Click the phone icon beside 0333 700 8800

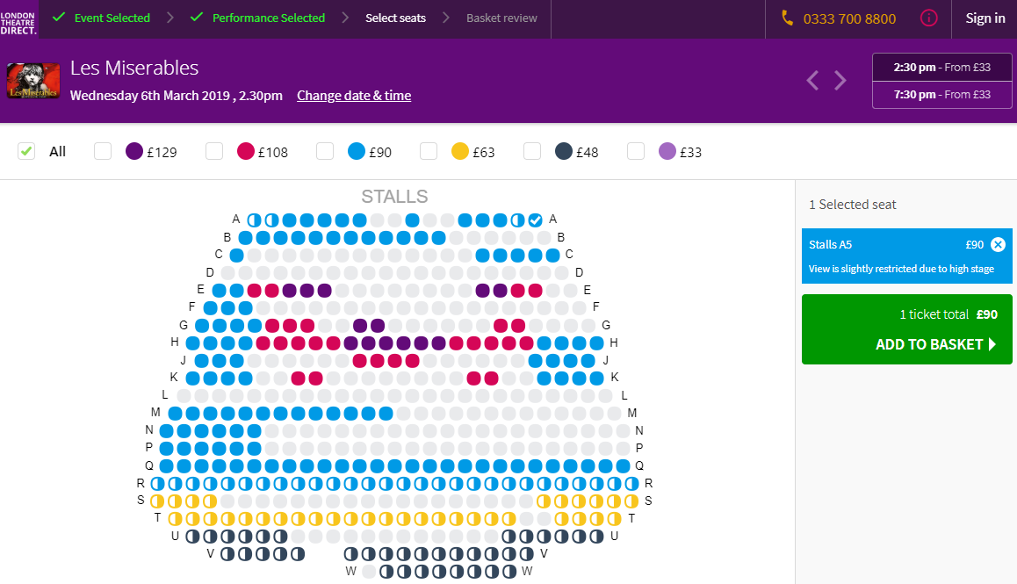pyautogui.click(x=788, y=18)
